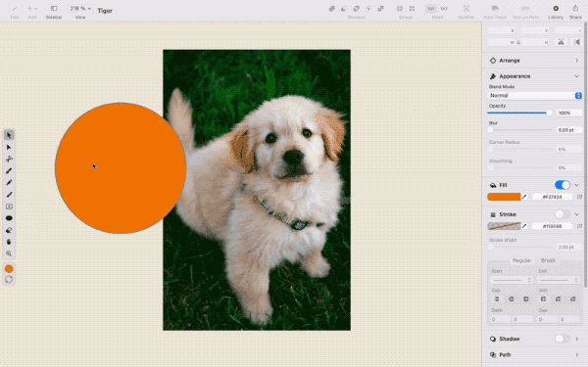Open the Library from toolbar

(556, 8)
